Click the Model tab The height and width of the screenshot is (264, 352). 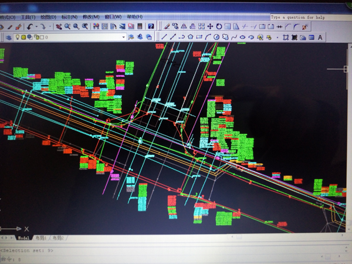(23, 238)
